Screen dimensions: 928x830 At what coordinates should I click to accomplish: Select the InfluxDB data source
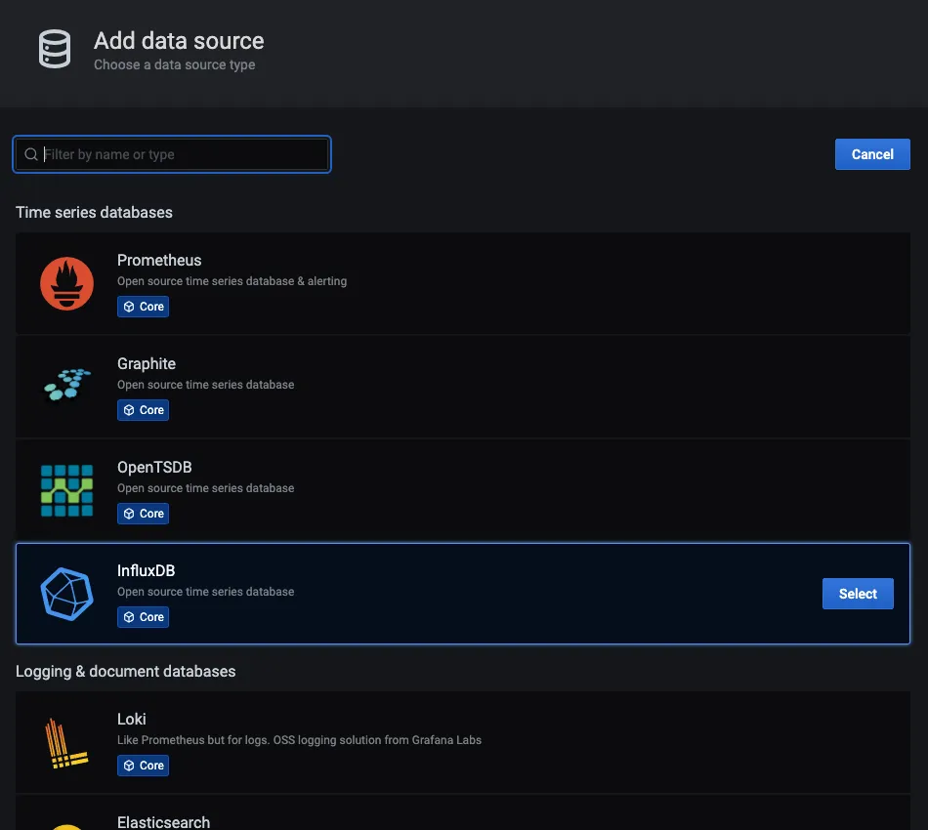point(858,594)
